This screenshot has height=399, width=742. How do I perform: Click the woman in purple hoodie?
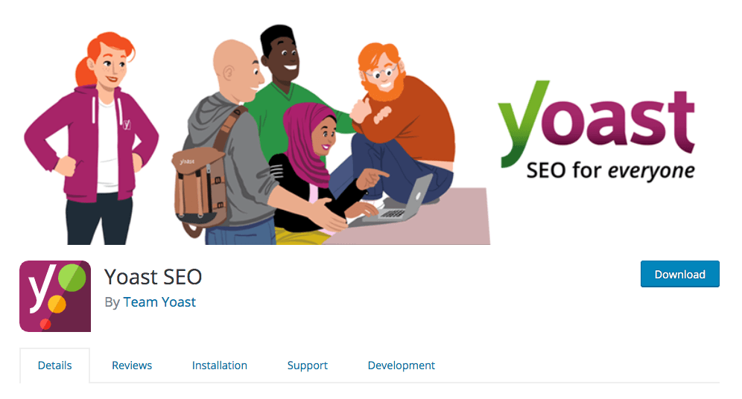[x=92, y=138]
